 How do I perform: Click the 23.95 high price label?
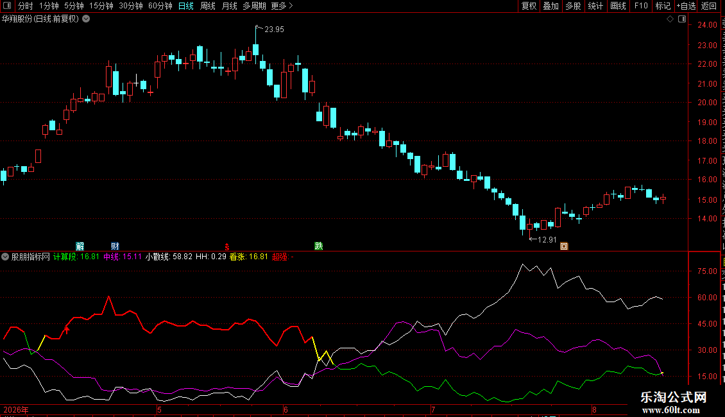(274, 29)
